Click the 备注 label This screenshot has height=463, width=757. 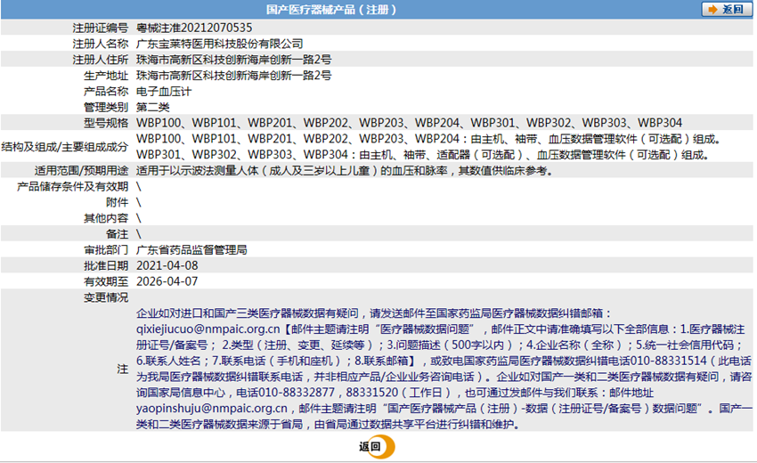click(118, 234)
